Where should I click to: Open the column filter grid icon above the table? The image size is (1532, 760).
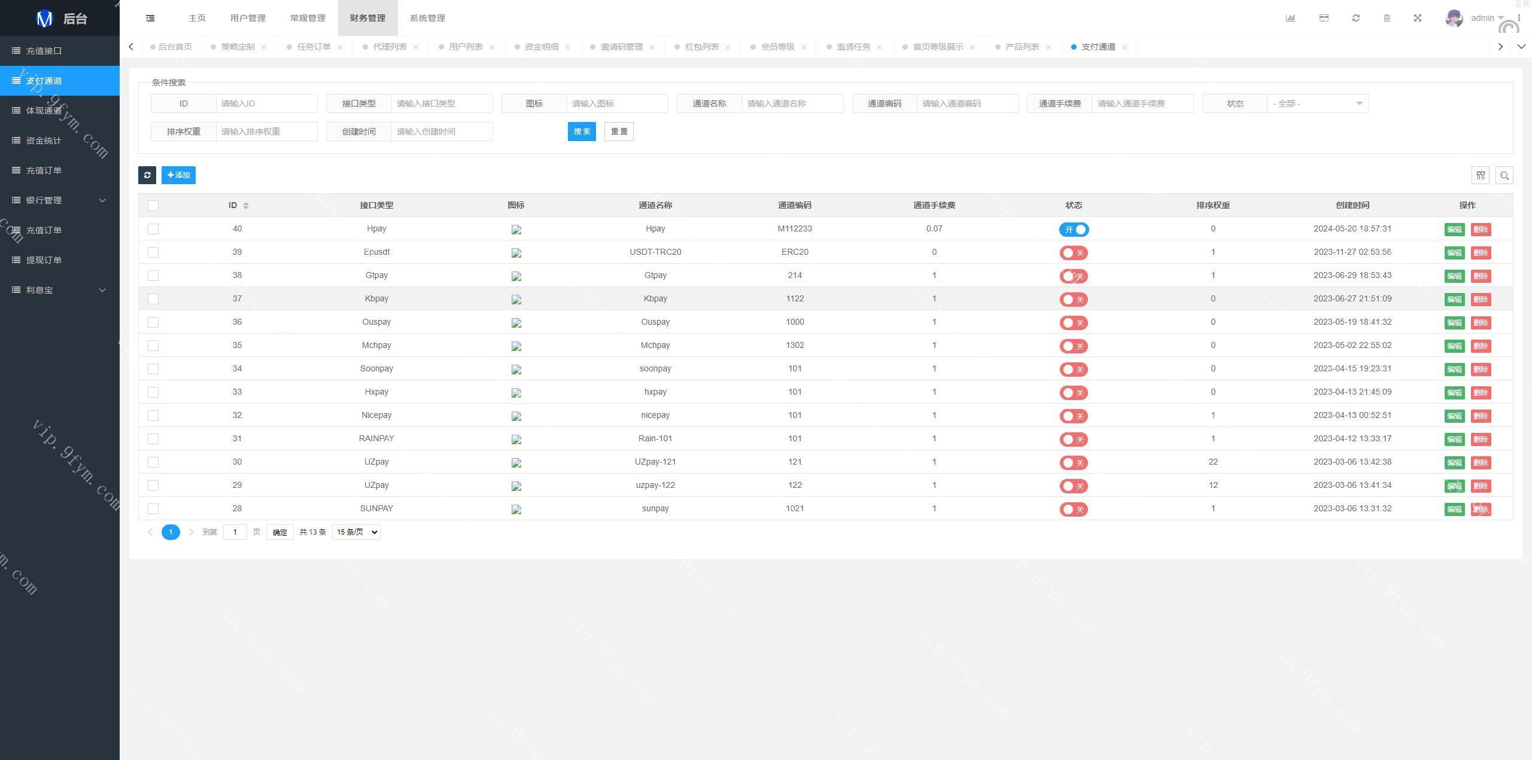pyautogui.click(x=1481, y=175)
